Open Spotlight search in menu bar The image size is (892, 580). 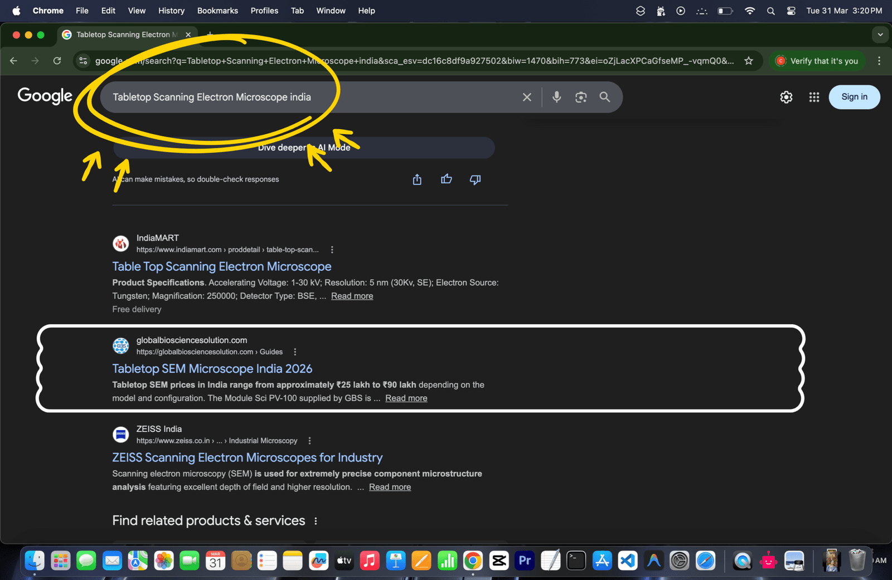(x=770, y=11)
